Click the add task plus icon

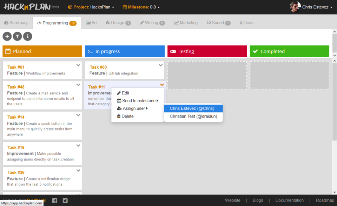(7, 36)
